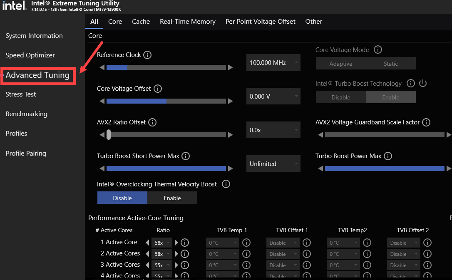This screenshot has width=452, height=280.
Task: Click the info icon beside Core Voltage Offset
Action: (158, 89)
